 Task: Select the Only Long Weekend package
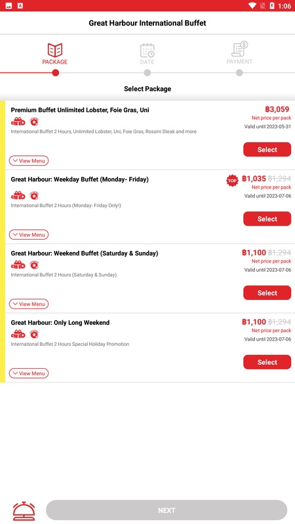tap(267, 362)
